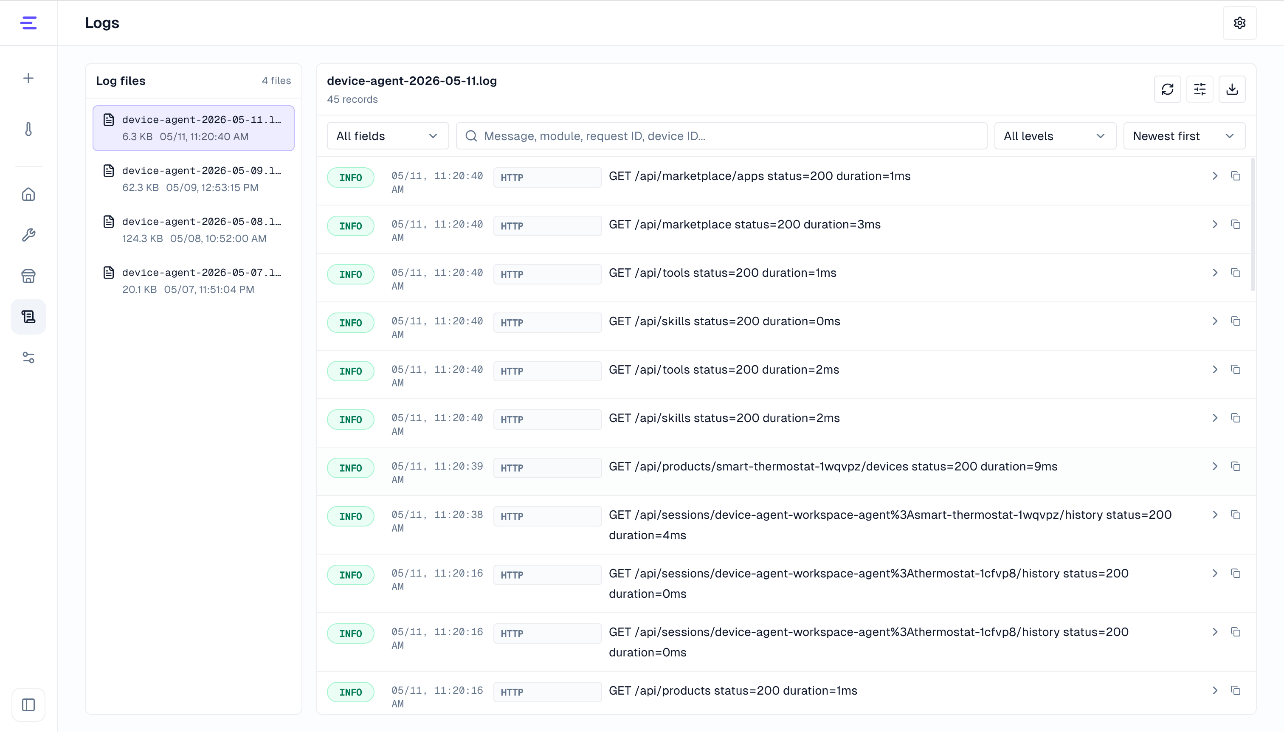Screen dimensions: 1284x732
Task: Click the plus new item icon
Action: [28, 78]
